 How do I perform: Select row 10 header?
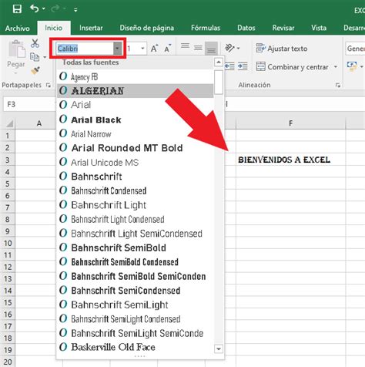pyautogui.click(x=8, y=243)
